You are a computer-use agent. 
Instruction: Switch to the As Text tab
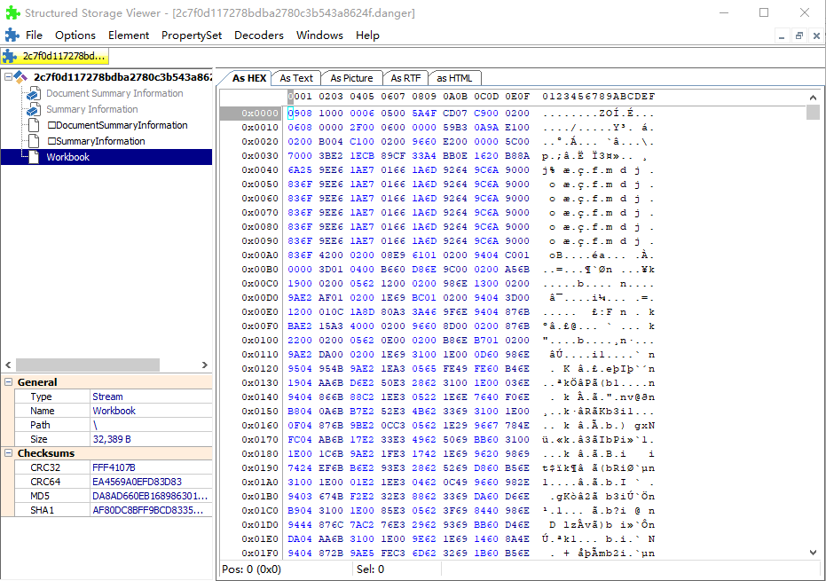coord(296,78)
